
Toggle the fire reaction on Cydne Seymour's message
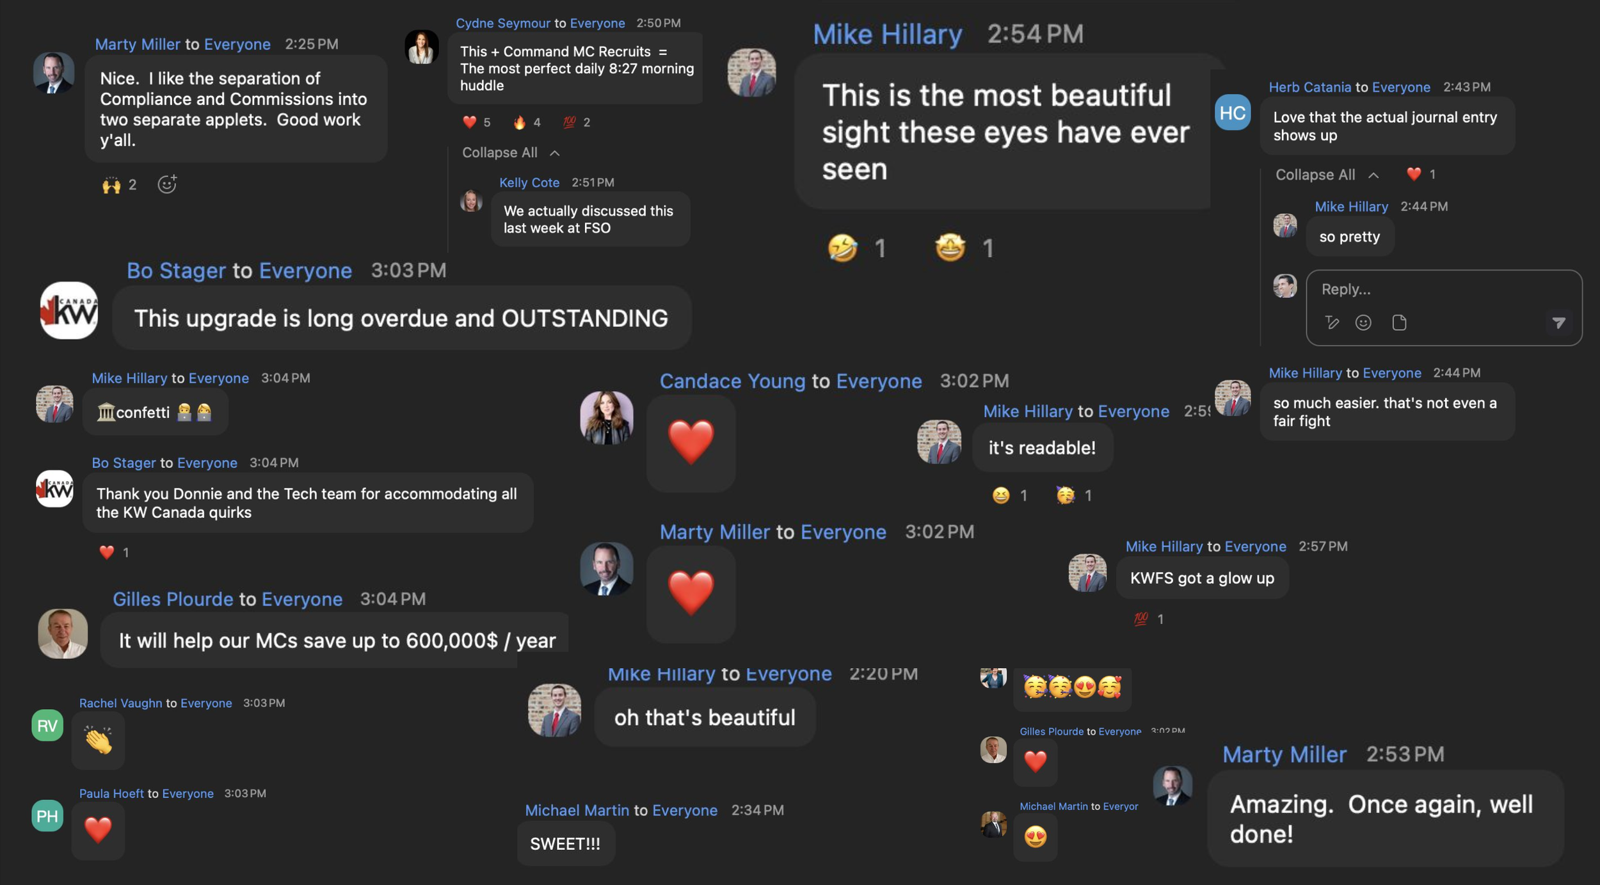pos(527,122)
